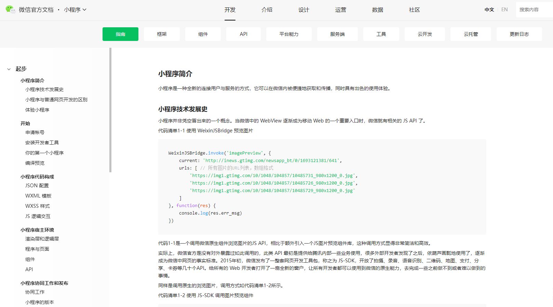The image size is (553, 307).
Task: Click the console.log line in code
Action: click(211, 213)
